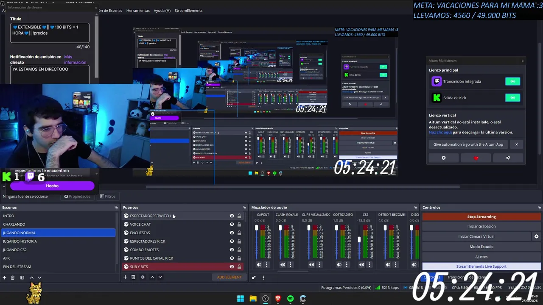543x305 pixels.
Task: Open the StreamElements menu
Action: [188, 11]
